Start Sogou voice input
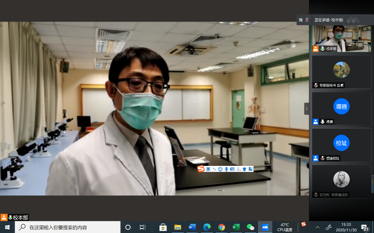Screen dimensions: 374x233 pyautogui.click(x=226, y=169)
